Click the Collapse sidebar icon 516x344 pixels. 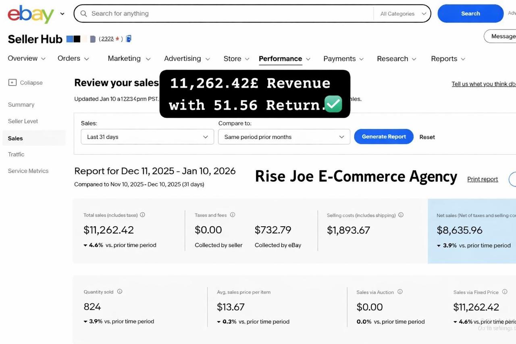[12, 83]
